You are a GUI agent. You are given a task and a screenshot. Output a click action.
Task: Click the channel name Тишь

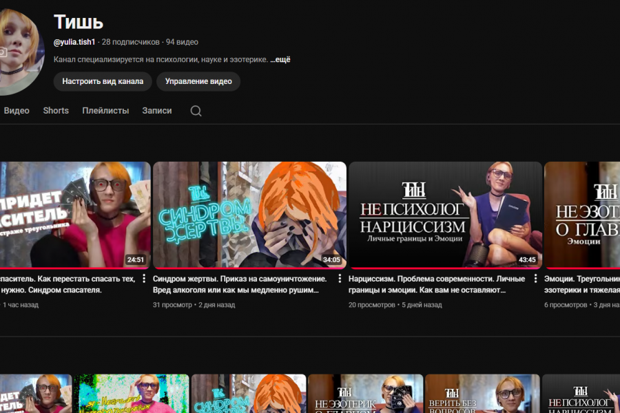79,22
